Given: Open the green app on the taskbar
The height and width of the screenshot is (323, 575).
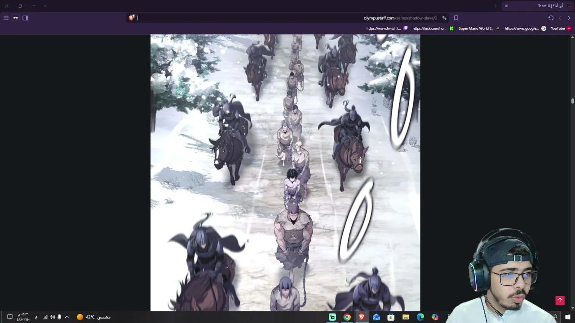Looking at the screenshot, I should [332, 317].
